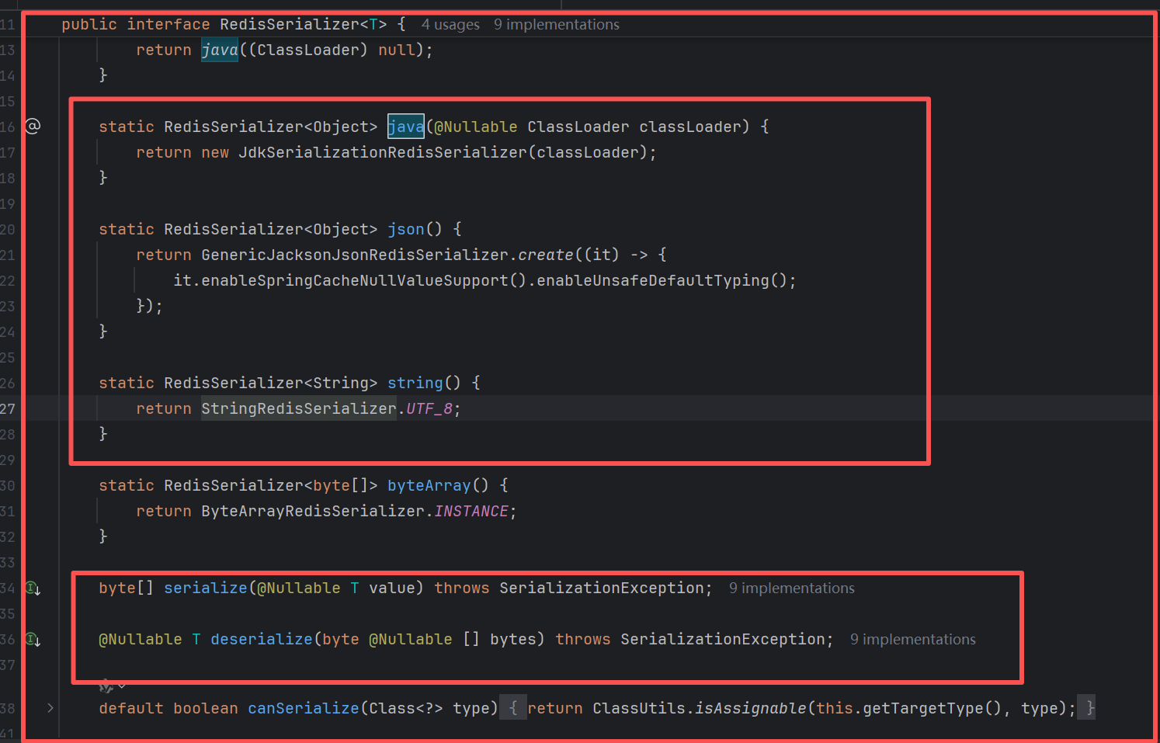
Task: Click ClassUtils in the canSerialize body
Action: [x=639, y=709]
